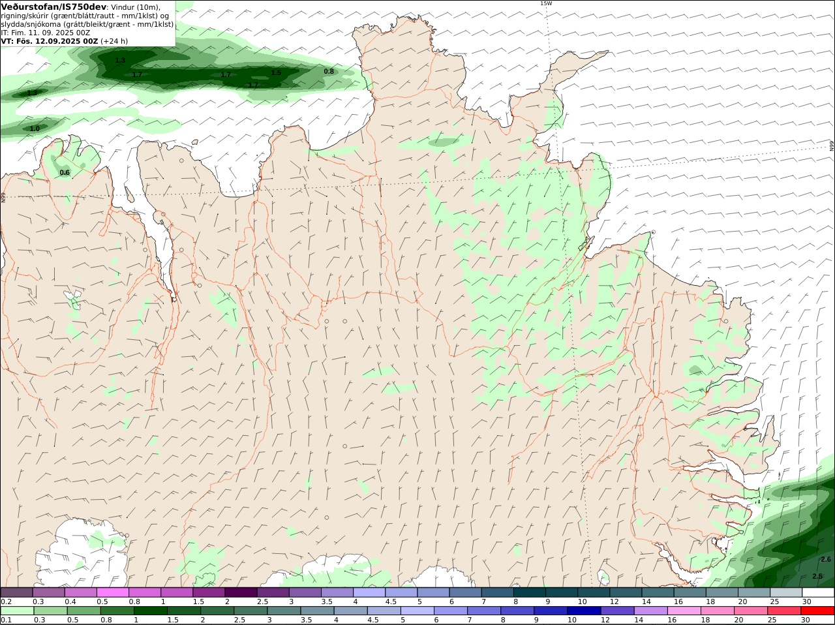Click the '0.6' precipitation value on the peninsula
Image resolution: width=835 pixels, height=625 pixels.
pyautogui.click(x=65, y=172)
